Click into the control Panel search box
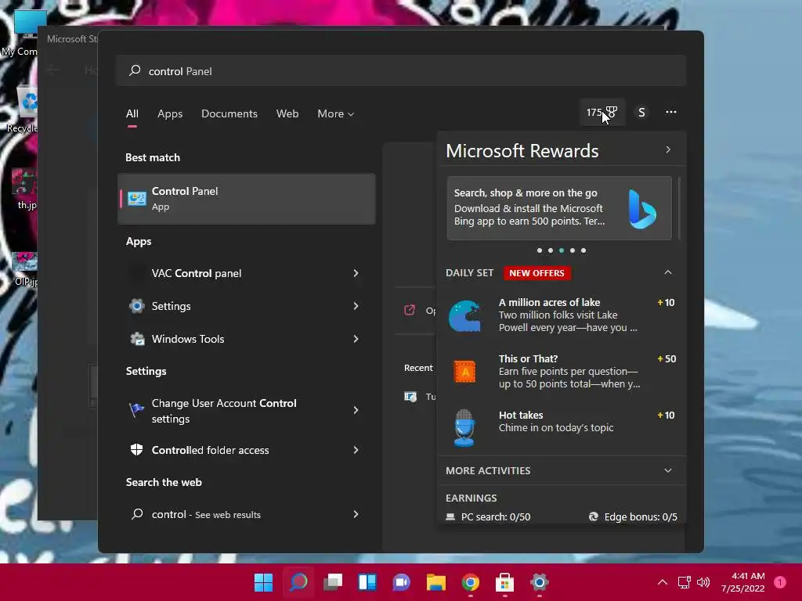This screenshot has width=802, height=601. pyautogui.click(x=402, y=70)
